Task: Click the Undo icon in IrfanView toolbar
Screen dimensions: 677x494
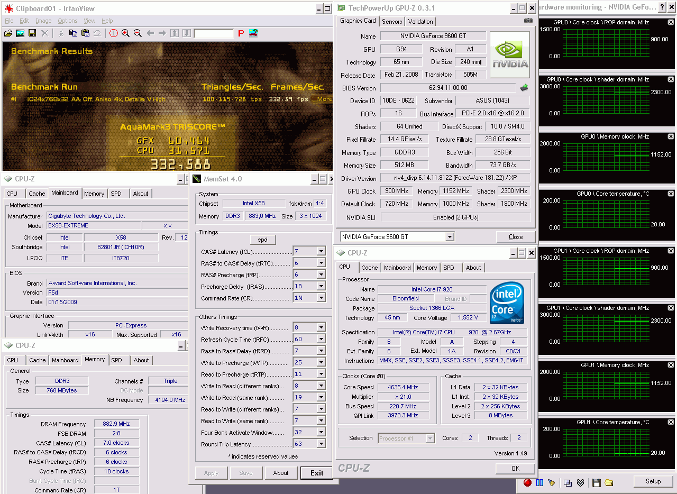Action: click(97, 33)
